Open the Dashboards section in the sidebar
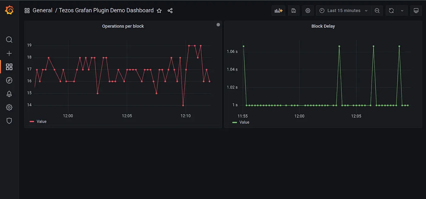This screenshot has height=199, width=426. tap(9, 67)
